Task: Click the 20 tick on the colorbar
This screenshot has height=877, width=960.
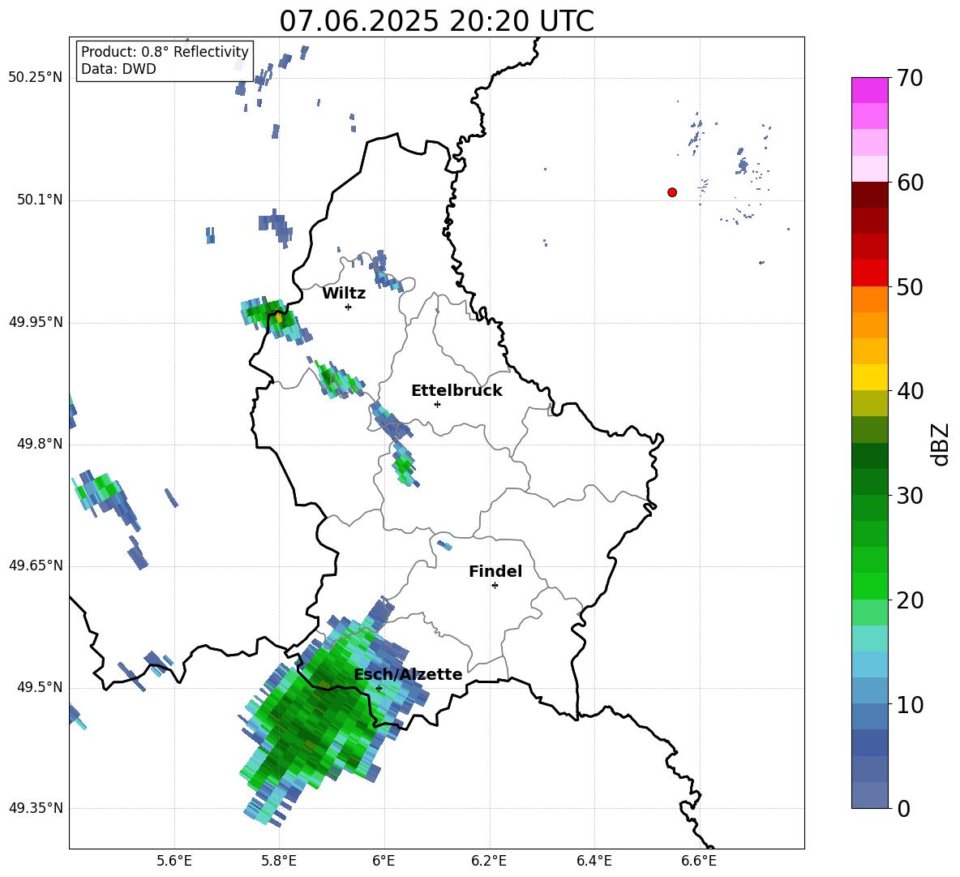Action: click(910, 600)
